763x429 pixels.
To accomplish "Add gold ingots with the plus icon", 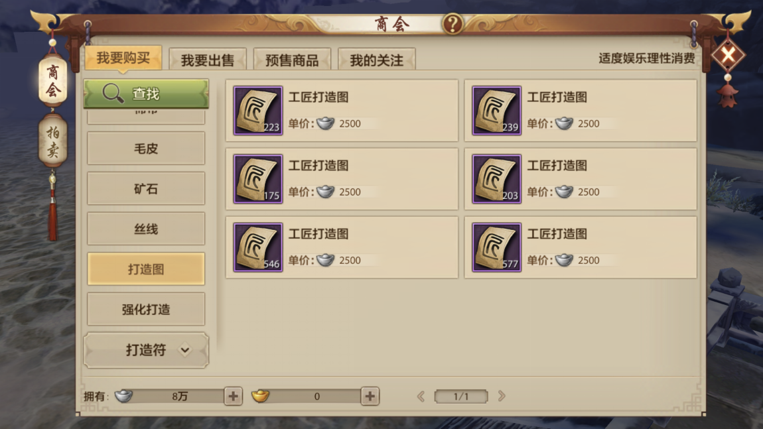I will 370,396.
